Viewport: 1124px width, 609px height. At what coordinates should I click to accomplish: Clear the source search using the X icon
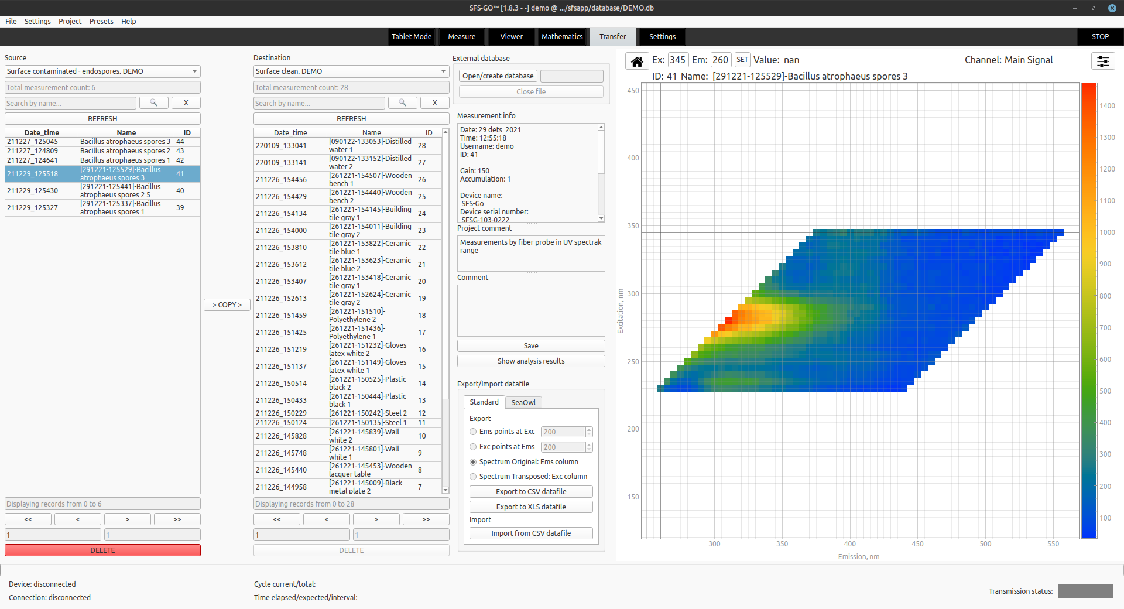tap(186, 102)
